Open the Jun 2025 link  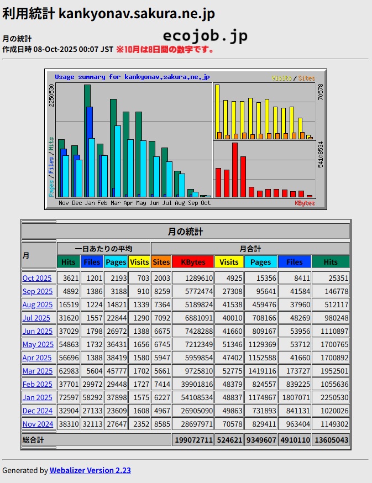37,331
